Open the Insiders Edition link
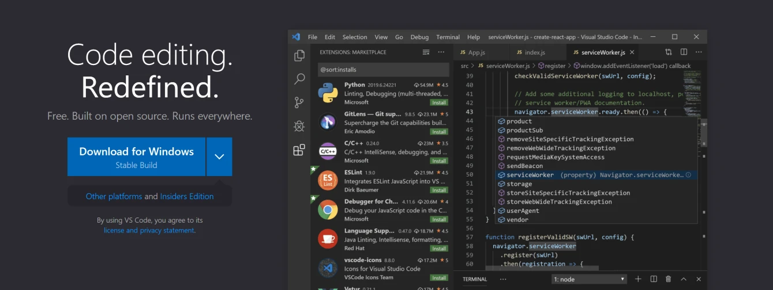The width and height of the screenshot is (773, 290). (187, 196)
